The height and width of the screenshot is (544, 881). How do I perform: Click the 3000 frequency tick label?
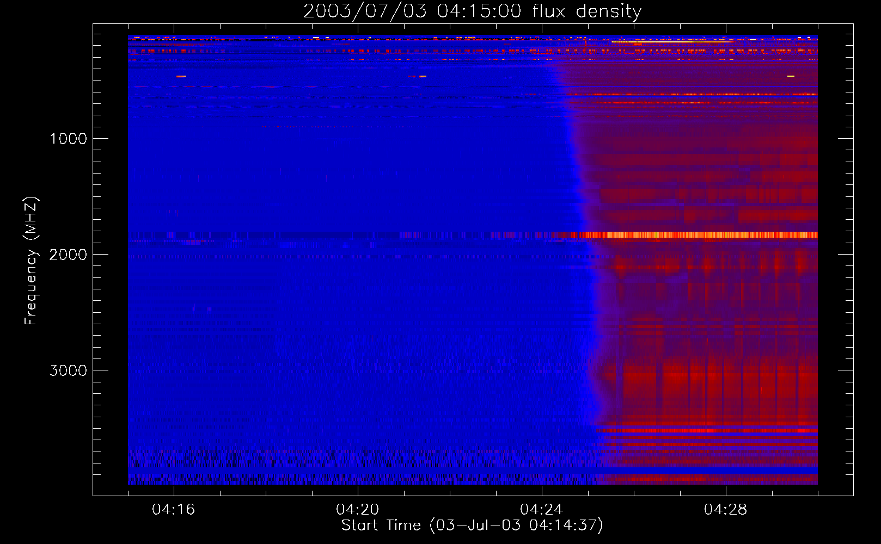68,370
